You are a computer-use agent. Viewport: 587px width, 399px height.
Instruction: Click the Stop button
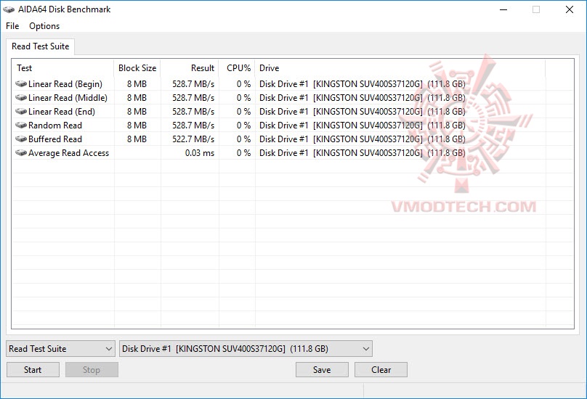[x=92, y=369]
